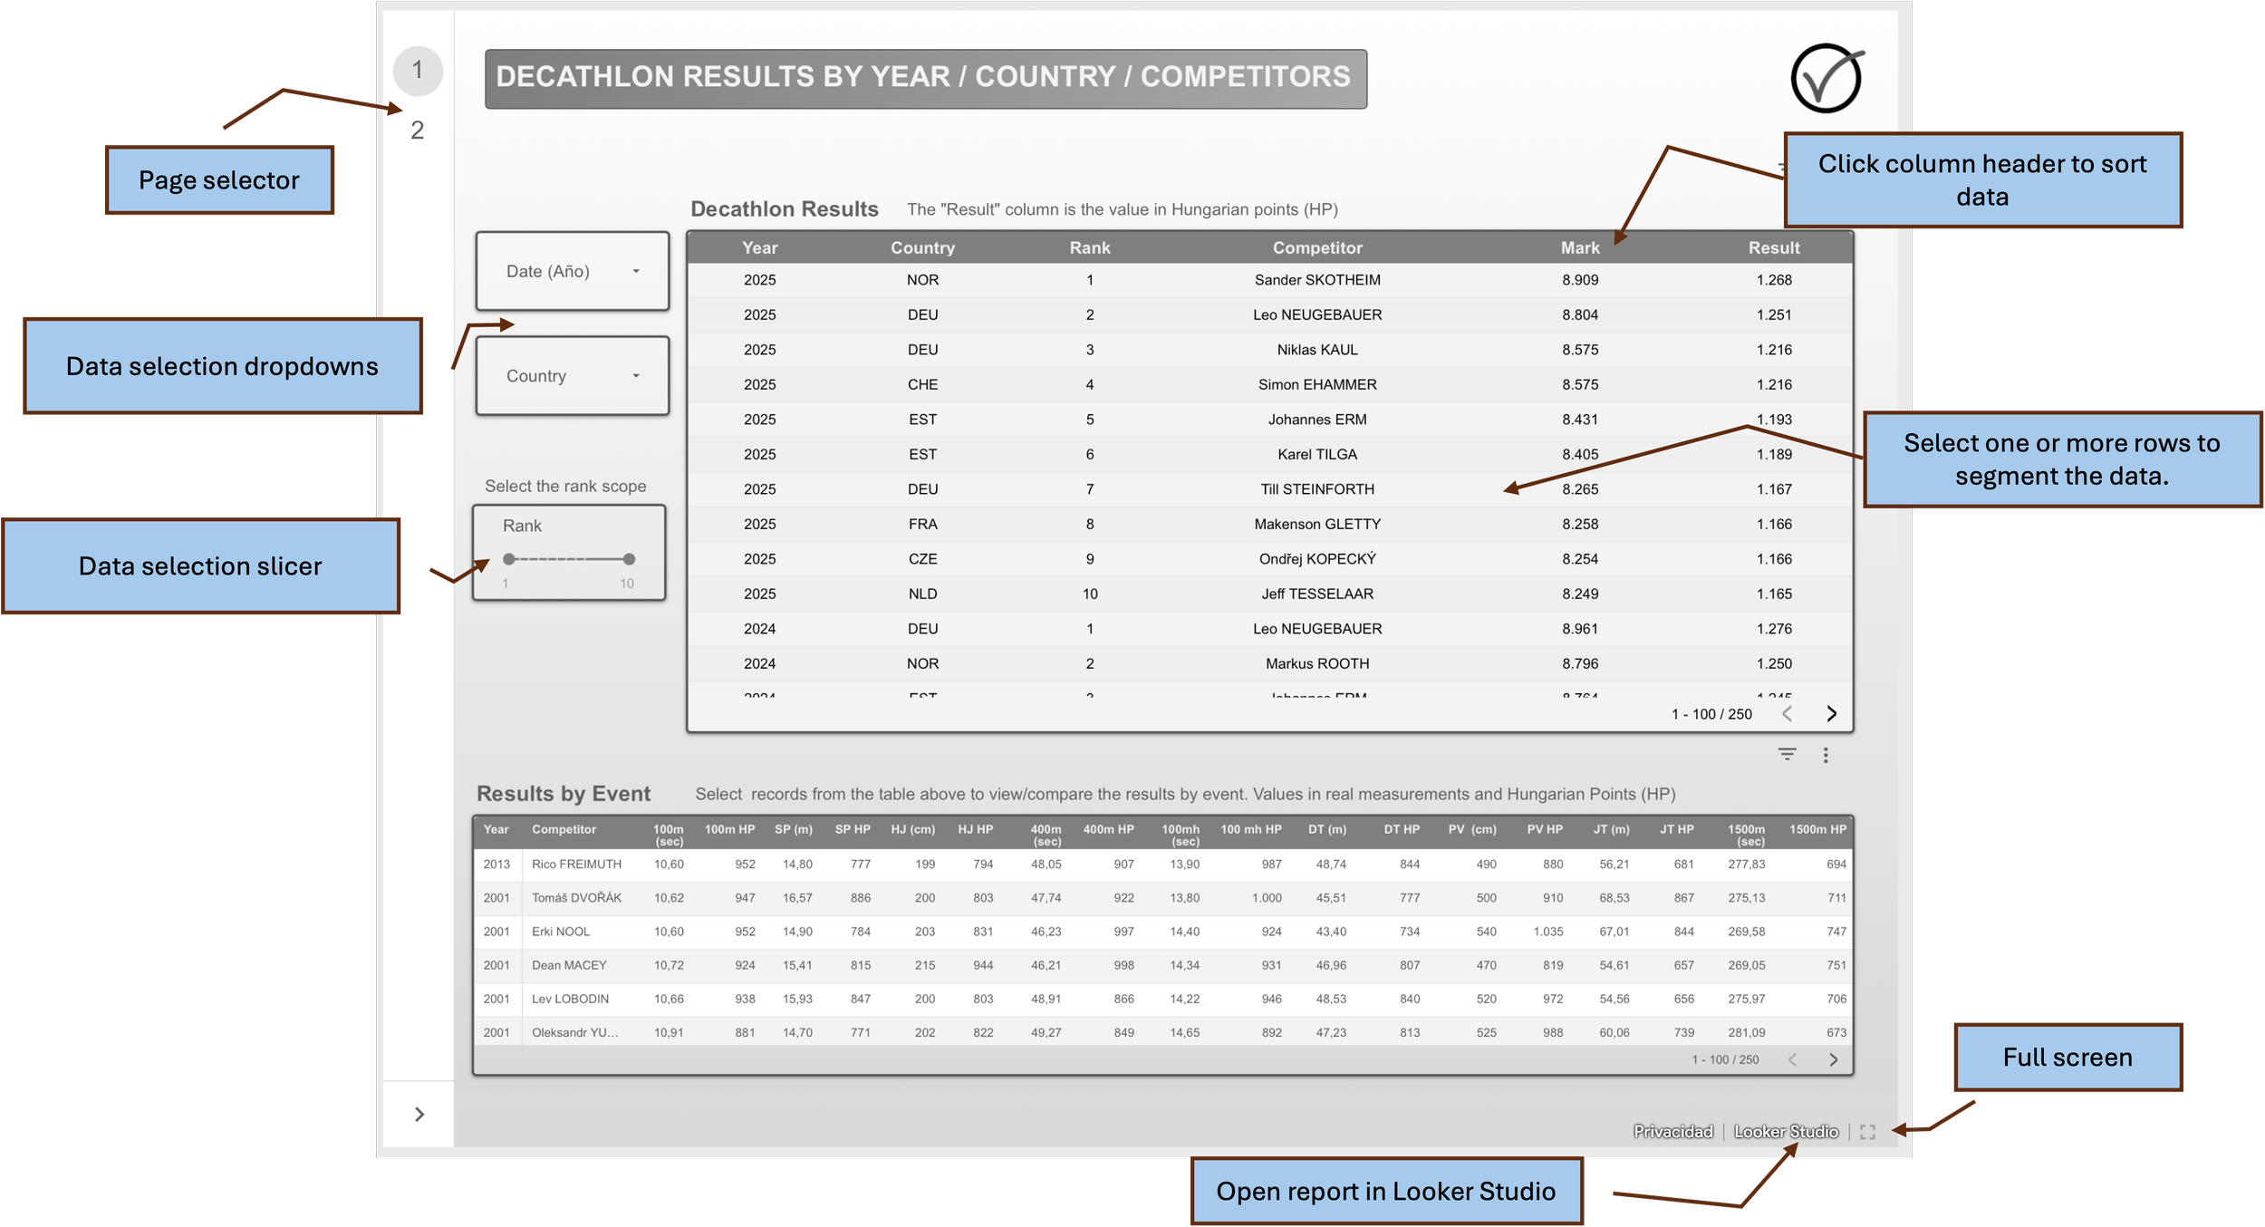
Task: Expand the left page navigation panel chevron
Action: [x=419, y=1114]
